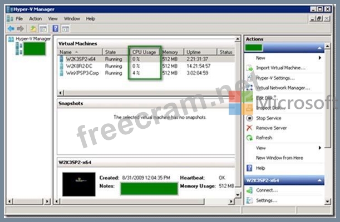Screen dimensions: 340x222
Task: Choose New Window from Here
Action: tap(279, 158)
